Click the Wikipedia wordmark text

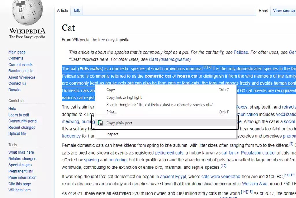click(x=27, y=31)
